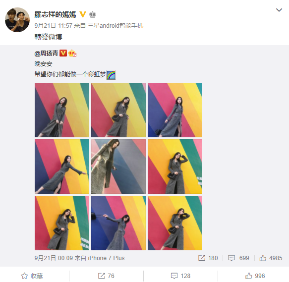Repost using the bottom share icon showing 76
289x282 pixels.
[x=106, y=276]
